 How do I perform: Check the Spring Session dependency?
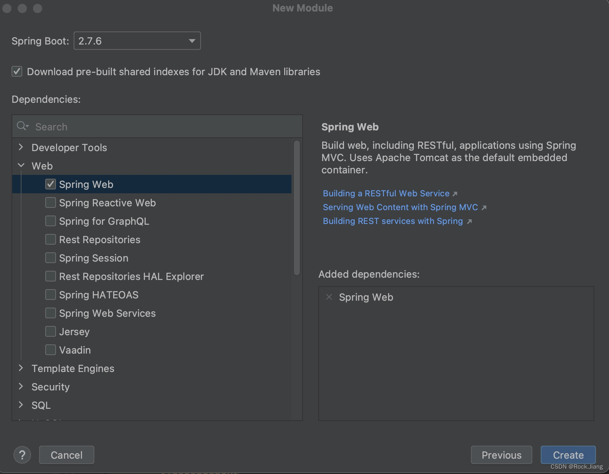[x=51, y=258]
